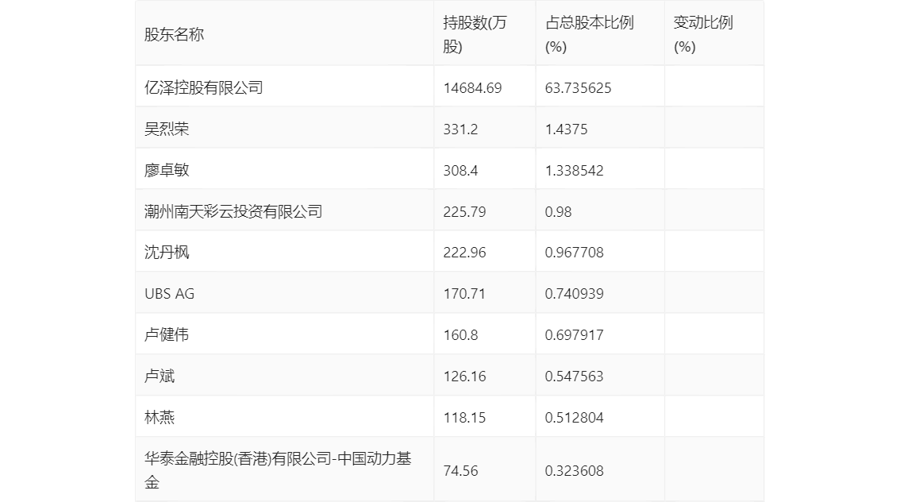The width and height of the screenshot is (900, 502).
Task: Click the shares value 170.71
Action: pos(464,294)
